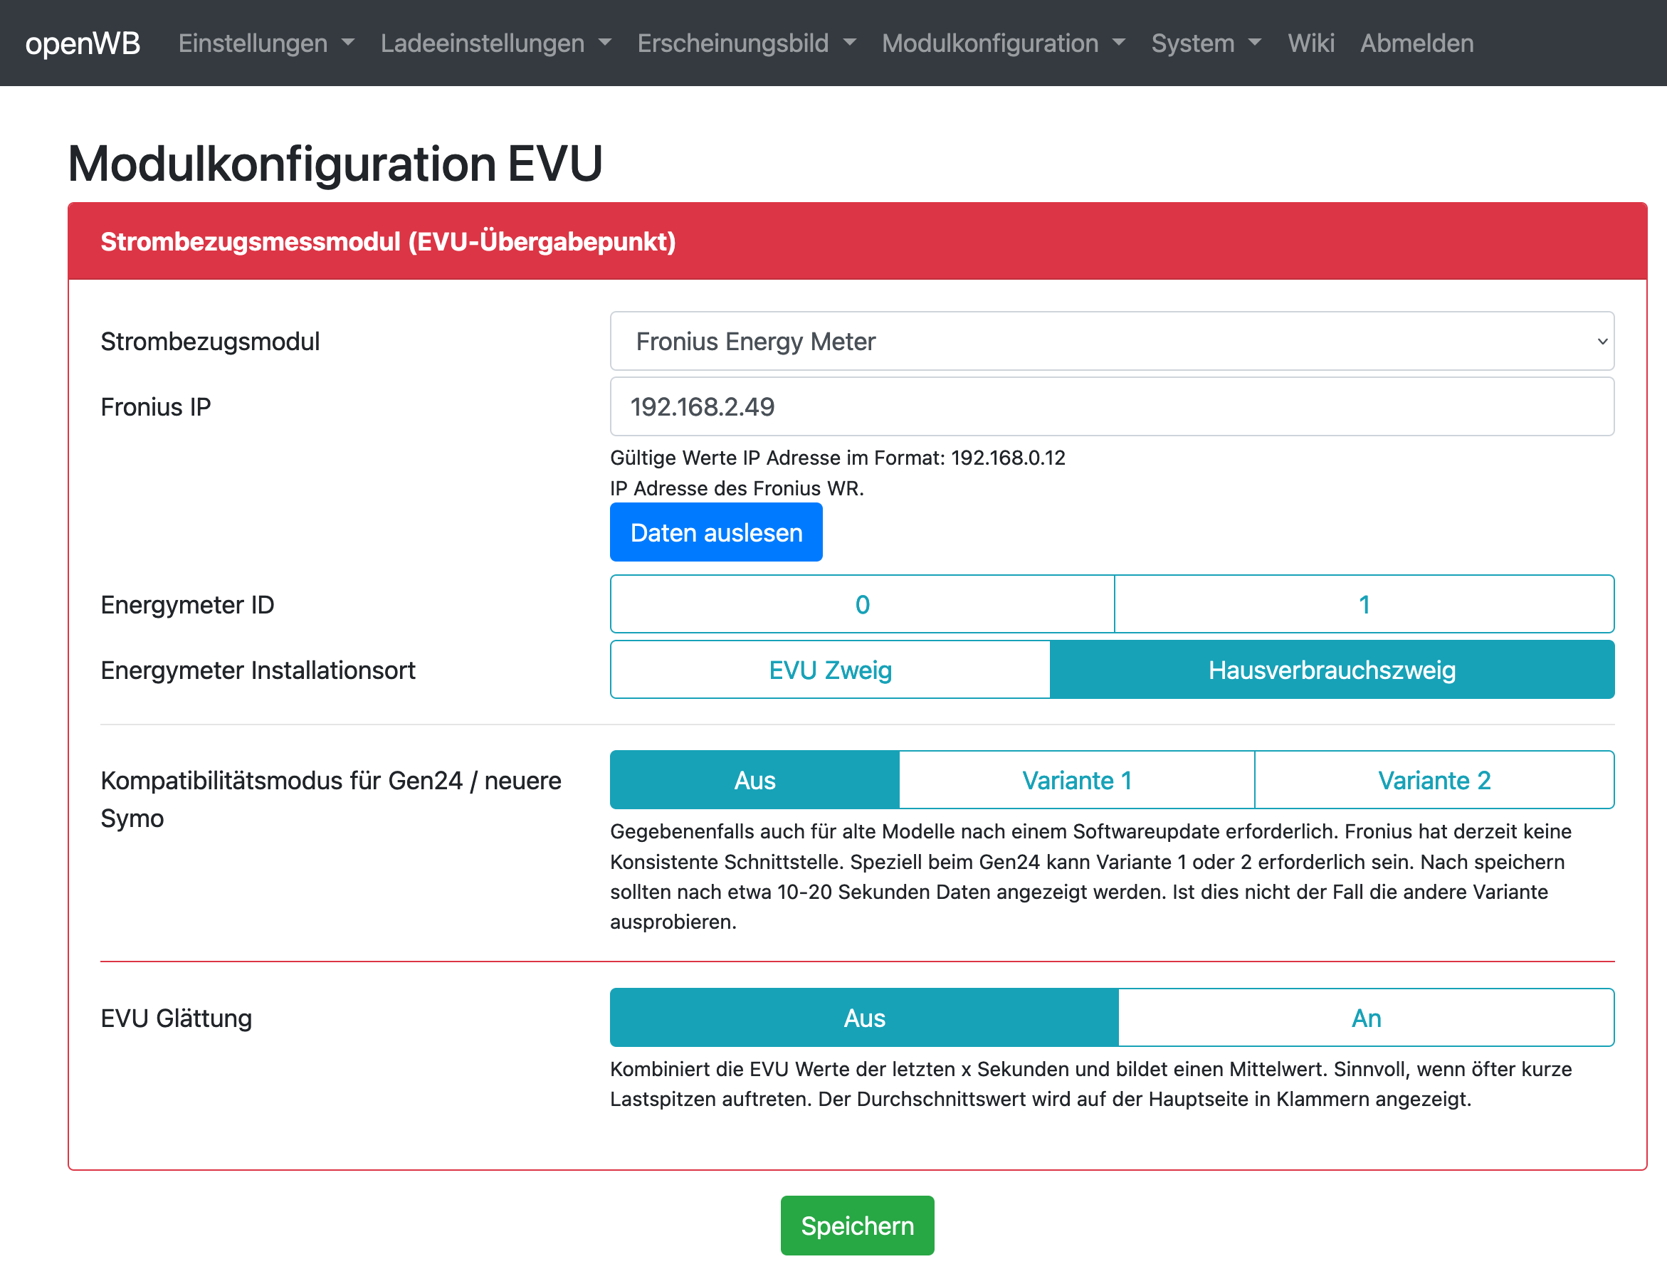1667x1264 pixels.
Task: Go to the Wiki page
Action: pos(1310,43)
